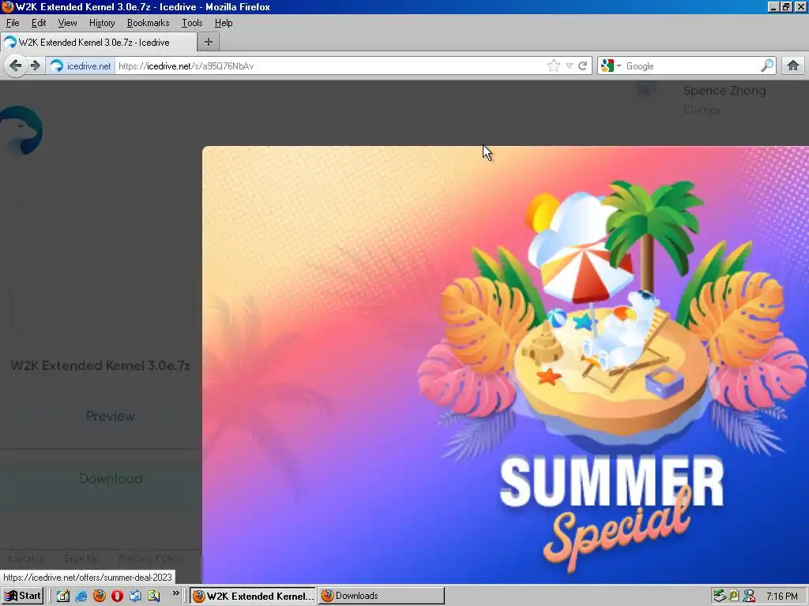Open the Bookmarks menu
The image size is (809, 606).
pyautogui.click(x=148, y=23)
